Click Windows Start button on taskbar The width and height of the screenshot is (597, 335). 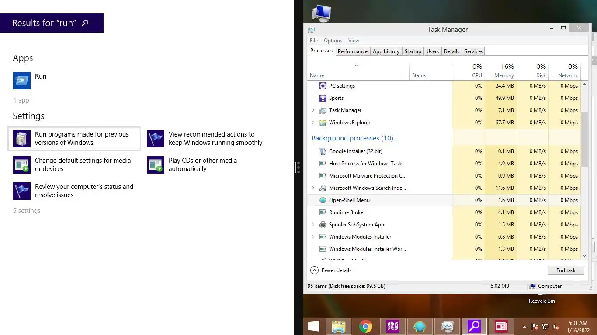(314, 326)
